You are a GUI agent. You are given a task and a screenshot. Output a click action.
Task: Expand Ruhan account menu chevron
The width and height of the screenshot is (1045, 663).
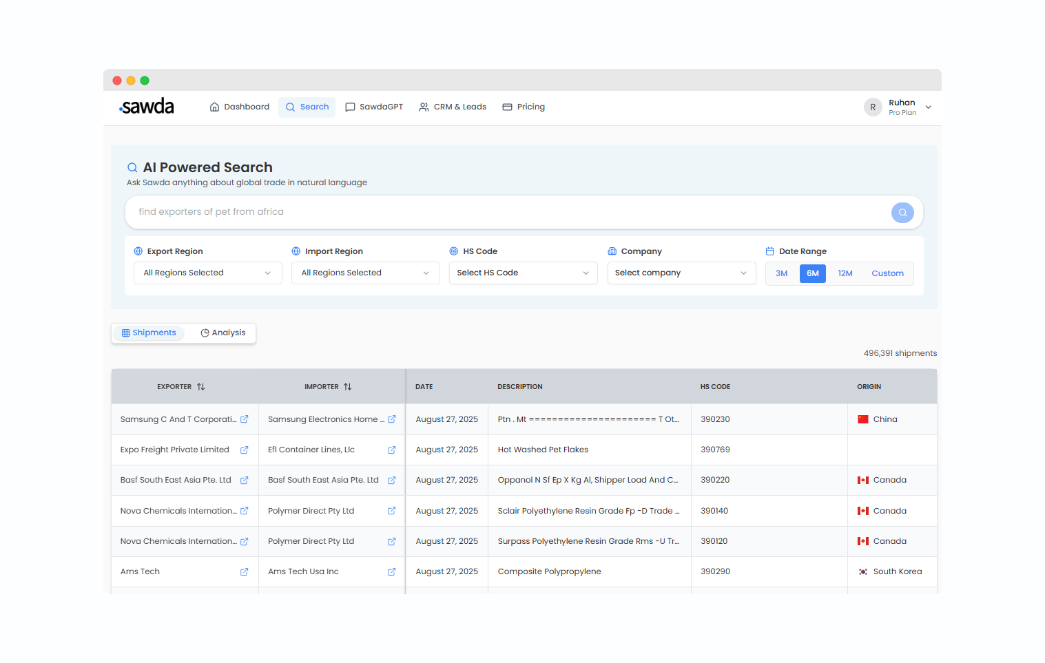tap(929, 107)
